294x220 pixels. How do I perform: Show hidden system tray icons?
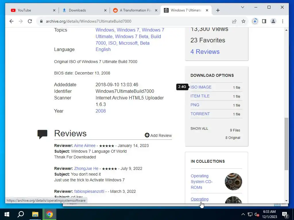(x=243, y=214)
